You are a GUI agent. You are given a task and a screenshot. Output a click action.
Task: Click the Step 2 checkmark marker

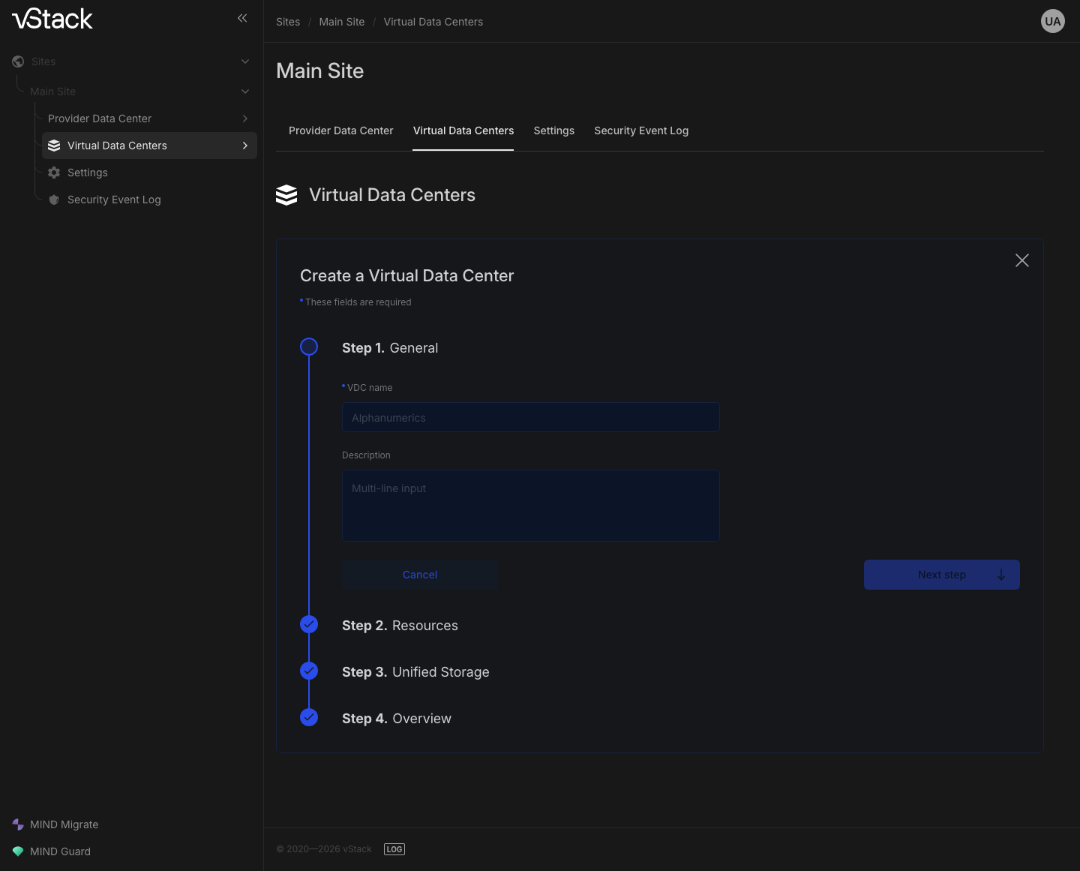(x=309, y=624)
